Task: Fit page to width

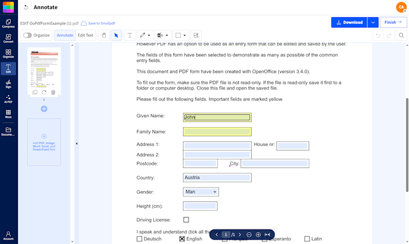Action: click(x=267, y=235)
